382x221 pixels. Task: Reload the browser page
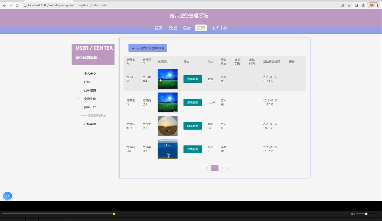(x=17, y=5)
